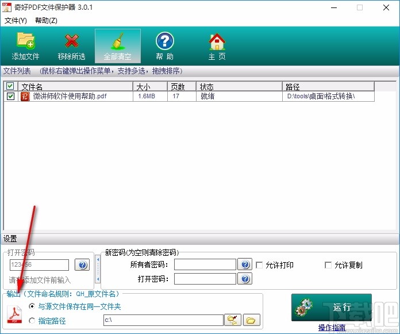This screenshot has width=400, height=334.
Task: Minimize the 奇好PDF文件保护器 window
Action: coord(334,7)
